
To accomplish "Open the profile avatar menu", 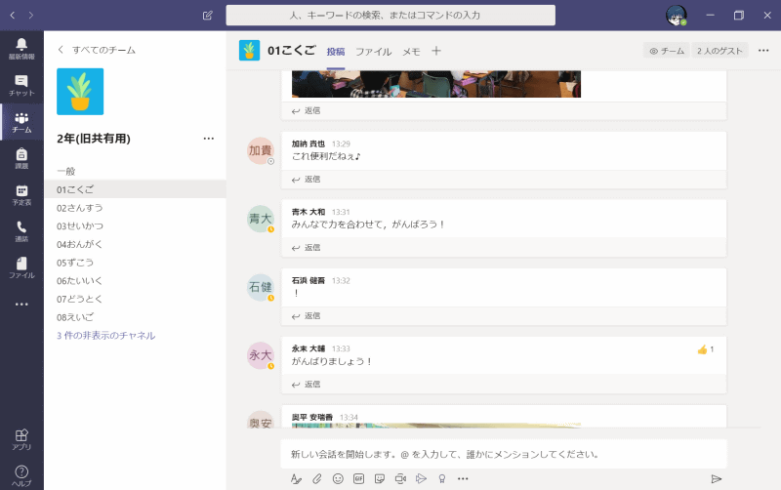I will (676, 16).
